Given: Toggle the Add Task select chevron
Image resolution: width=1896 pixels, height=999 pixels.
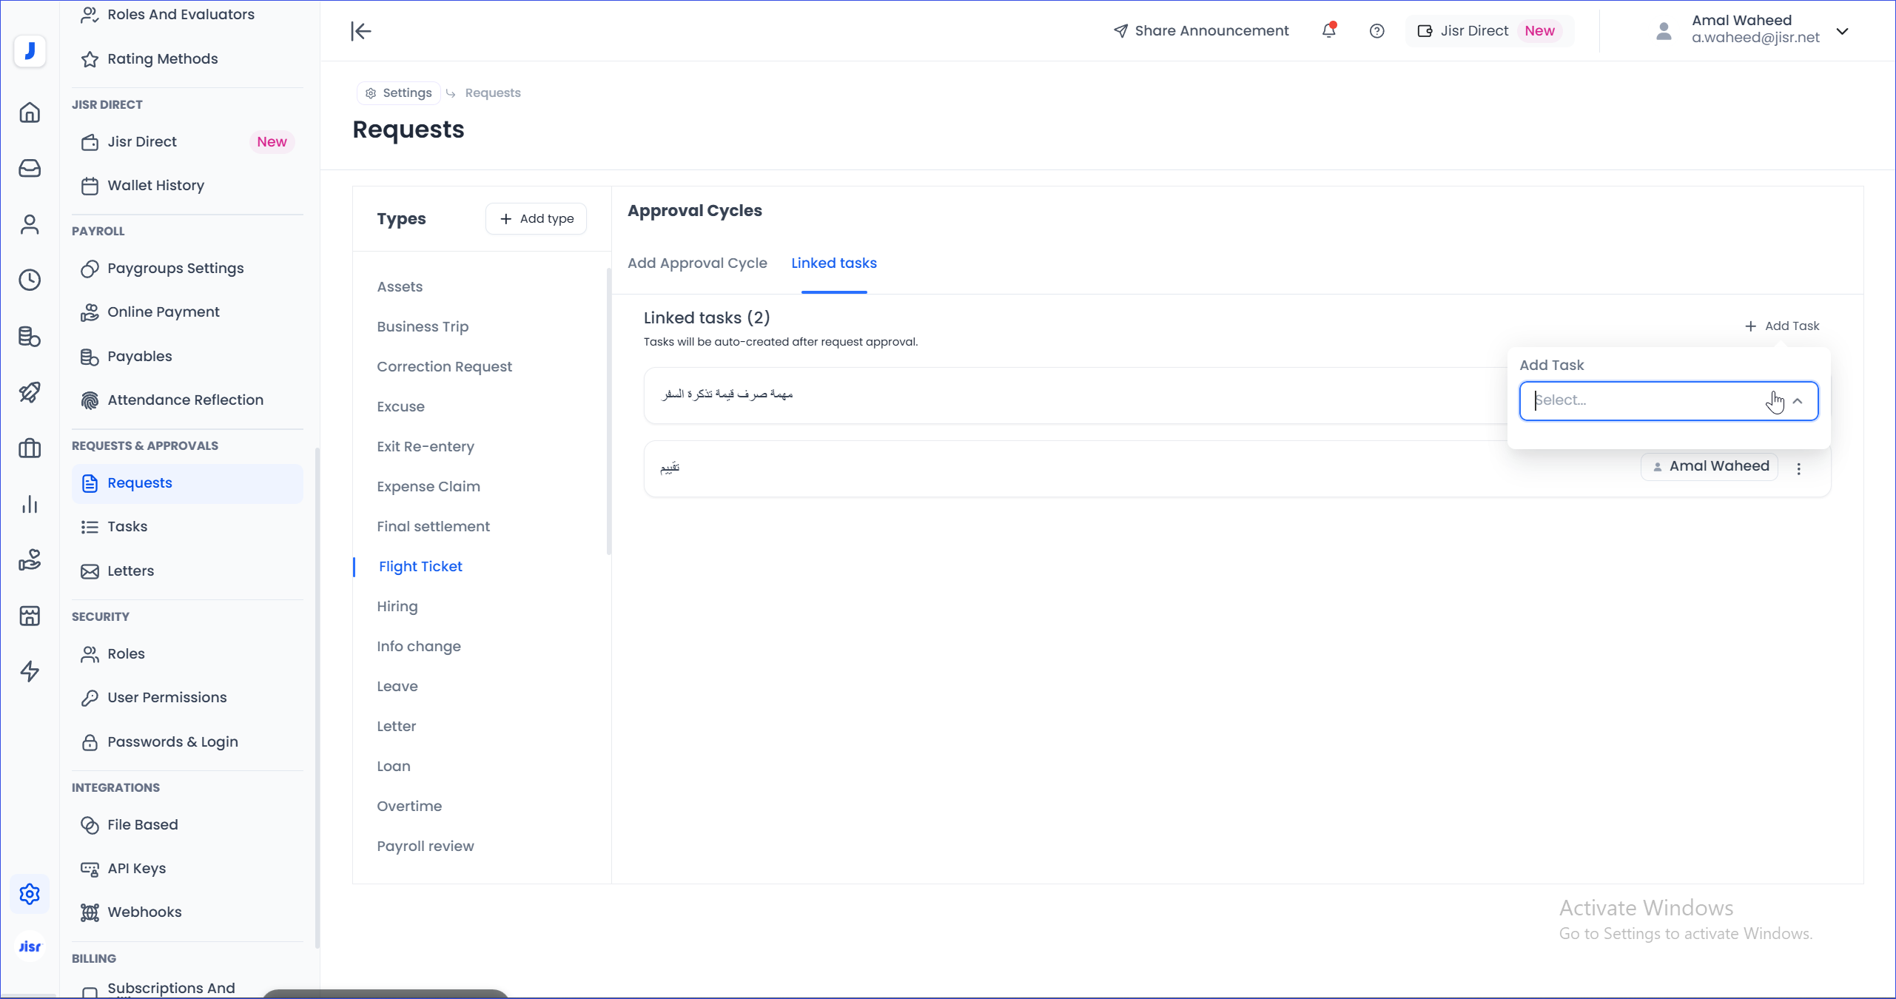Looking at the screenshot, I should [x=1798, y=401].
